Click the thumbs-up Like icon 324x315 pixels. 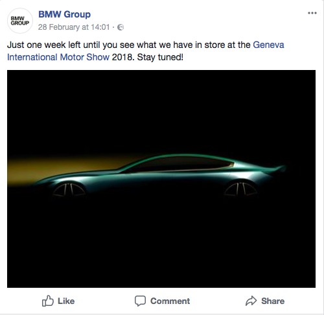pos(47,301)
